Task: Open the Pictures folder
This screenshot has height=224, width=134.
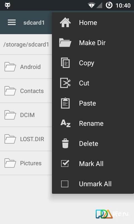Action: [x=26, y=163]
